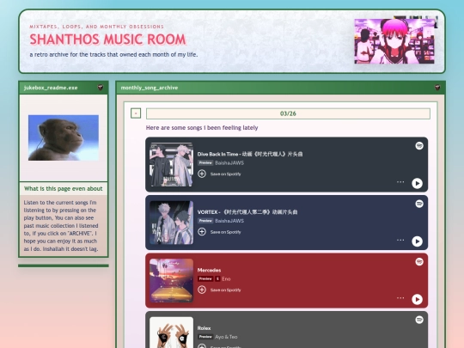
Task: Open more options for VORTEX track
Action: [400, 240]
